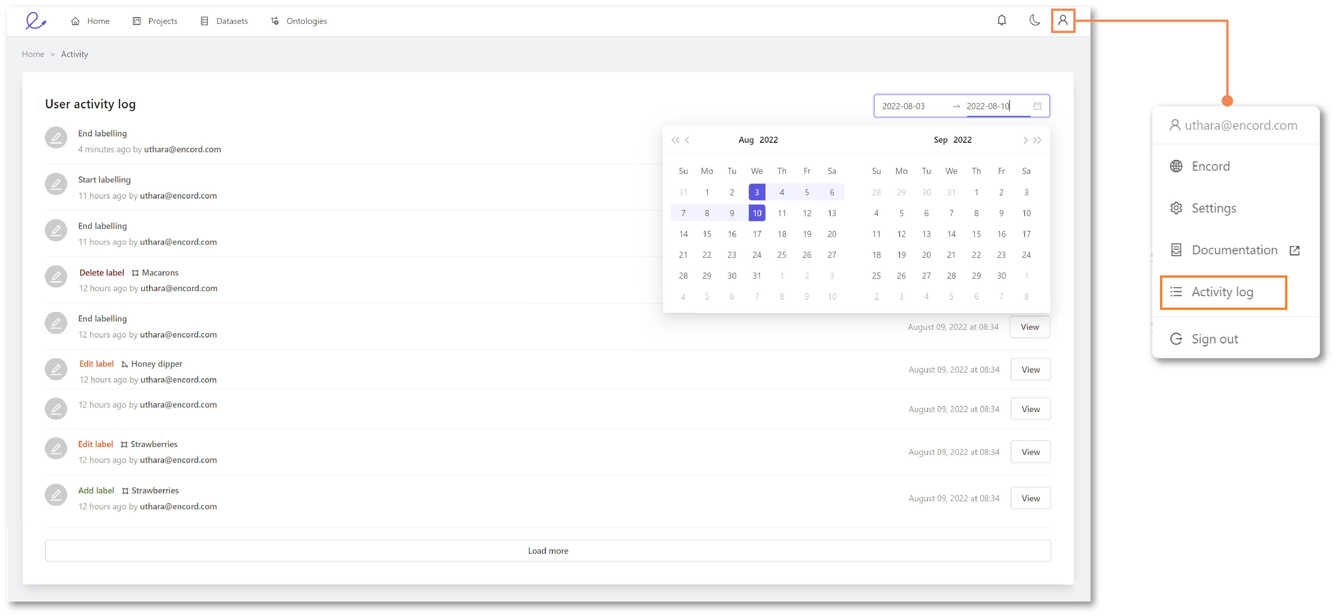
Task: Click pencil avatar beside Delete label Macarons
Action: coord(56,277)
